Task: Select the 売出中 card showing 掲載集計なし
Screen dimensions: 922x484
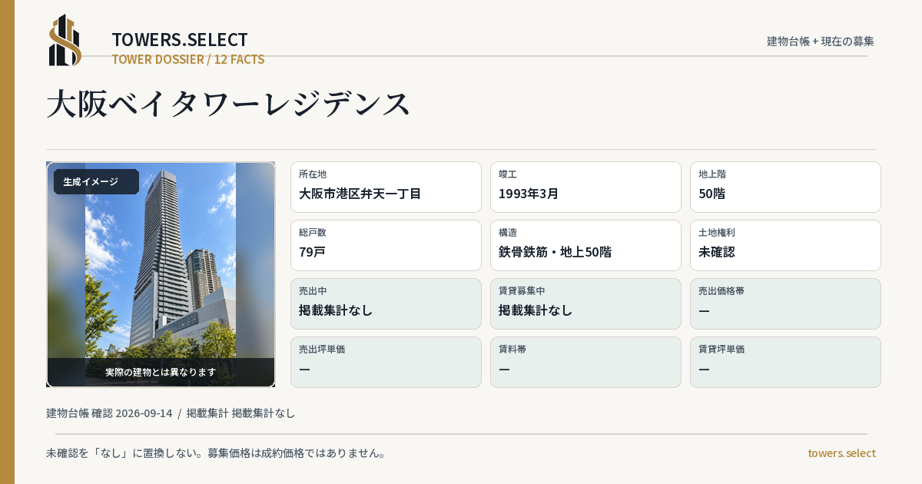Action: click(386, 303)
